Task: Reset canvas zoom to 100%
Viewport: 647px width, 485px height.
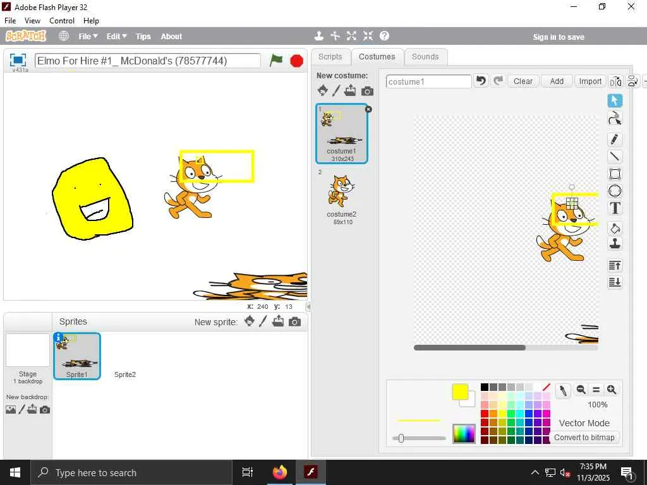Action: coord(596,390)
